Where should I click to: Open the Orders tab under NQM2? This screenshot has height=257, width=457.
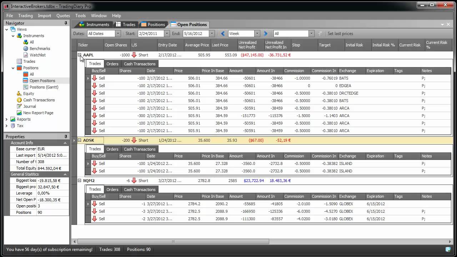click(x=112, y=190)
